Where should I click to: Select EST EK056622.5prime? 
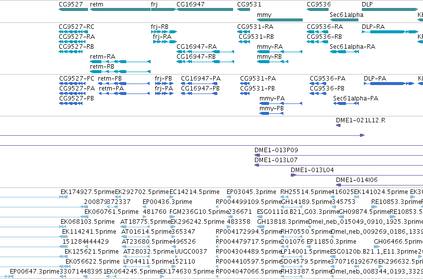click(x=92, y=262)
